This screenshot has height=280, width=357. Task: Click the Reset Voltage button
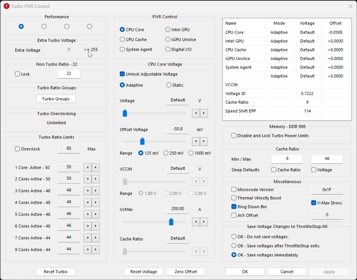(144, 272)
